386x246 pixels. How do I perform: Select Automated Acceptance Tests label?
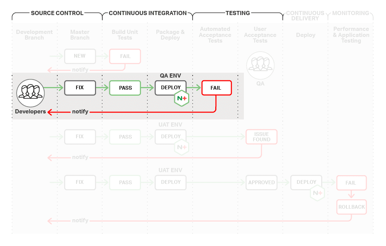[x=215, y=35]
